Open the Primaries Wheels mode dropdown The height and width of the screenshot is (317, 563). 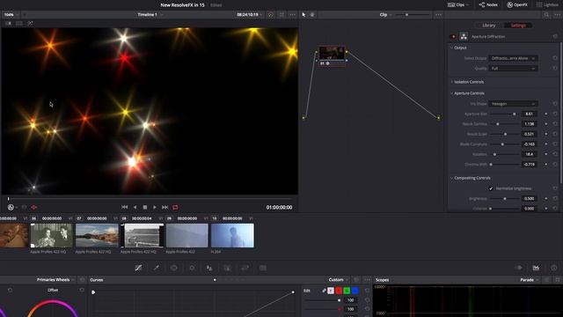tap(55, 280)
